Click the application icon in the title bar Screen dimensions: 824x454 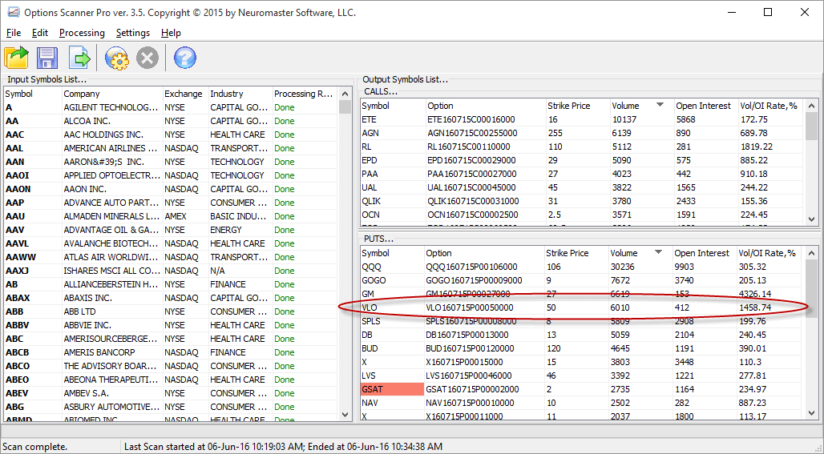(13, 12)
